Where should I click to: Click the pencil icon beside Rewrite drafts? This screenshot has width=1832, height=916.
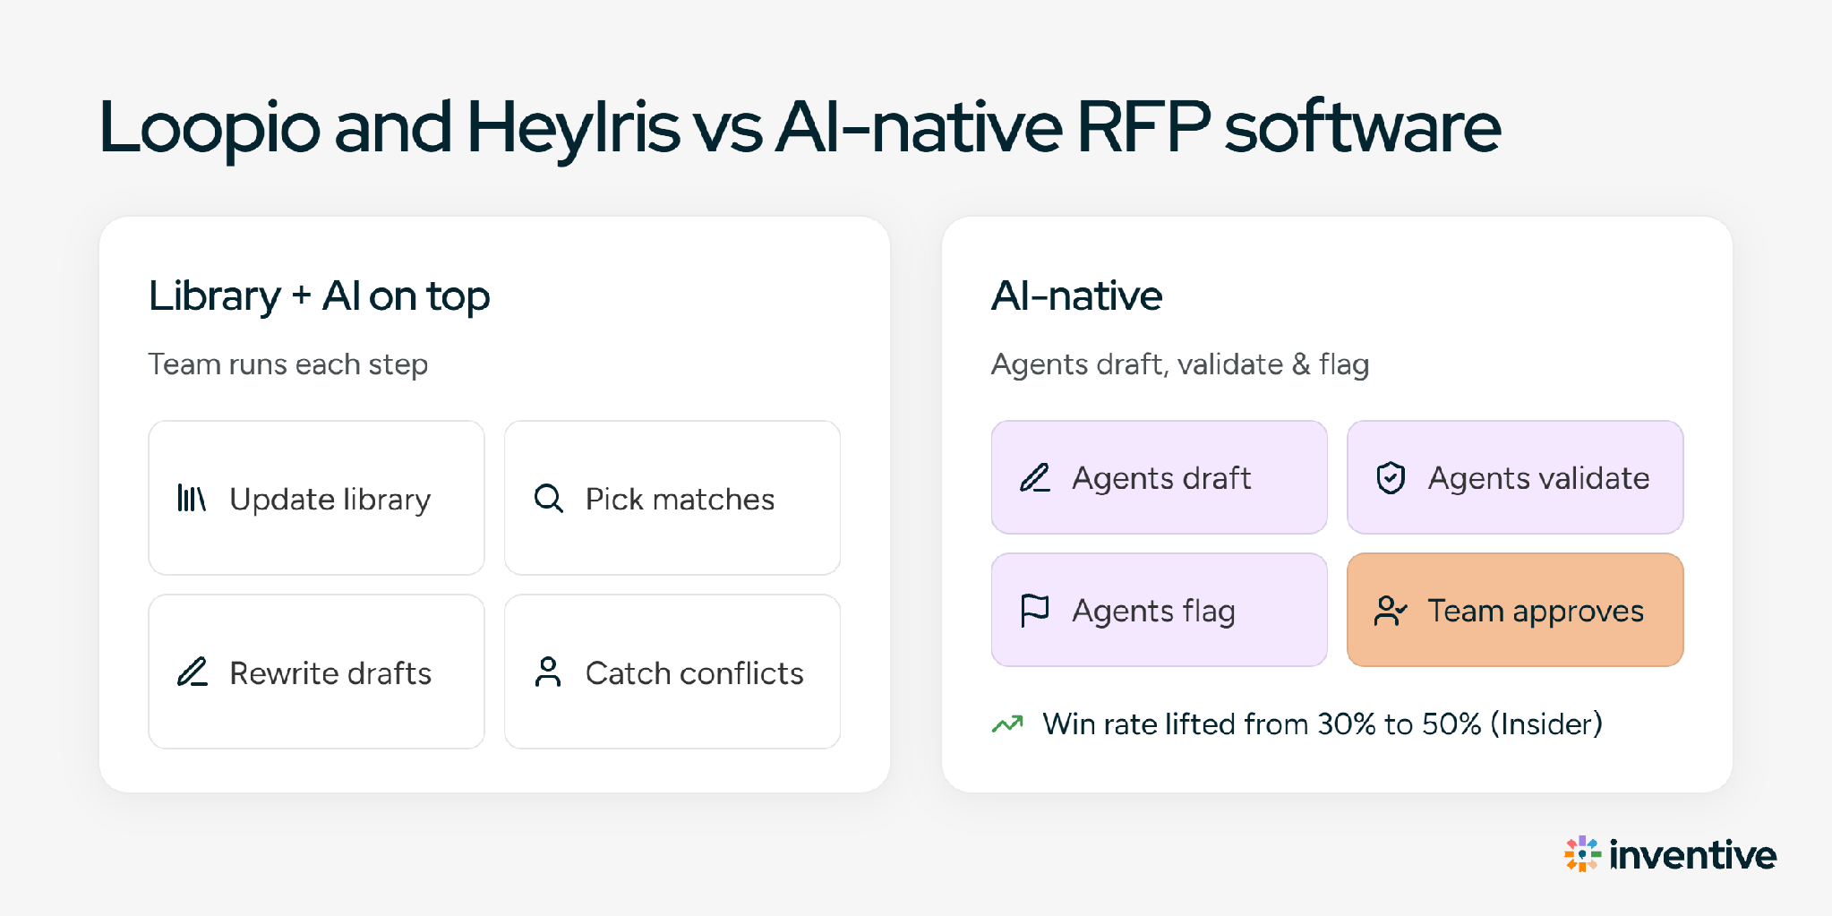(193, 672)
